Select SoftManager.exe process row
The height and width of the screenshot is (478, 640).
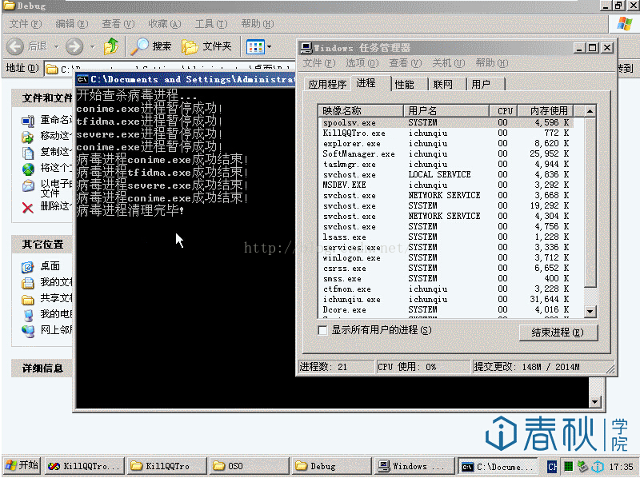click(x=446, y=153)
